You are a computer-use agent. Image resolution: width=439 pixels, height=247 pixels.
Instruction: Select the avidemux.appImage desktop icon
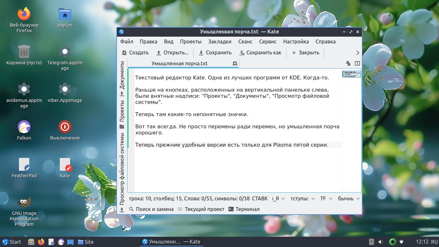click(x=24, y=95)
